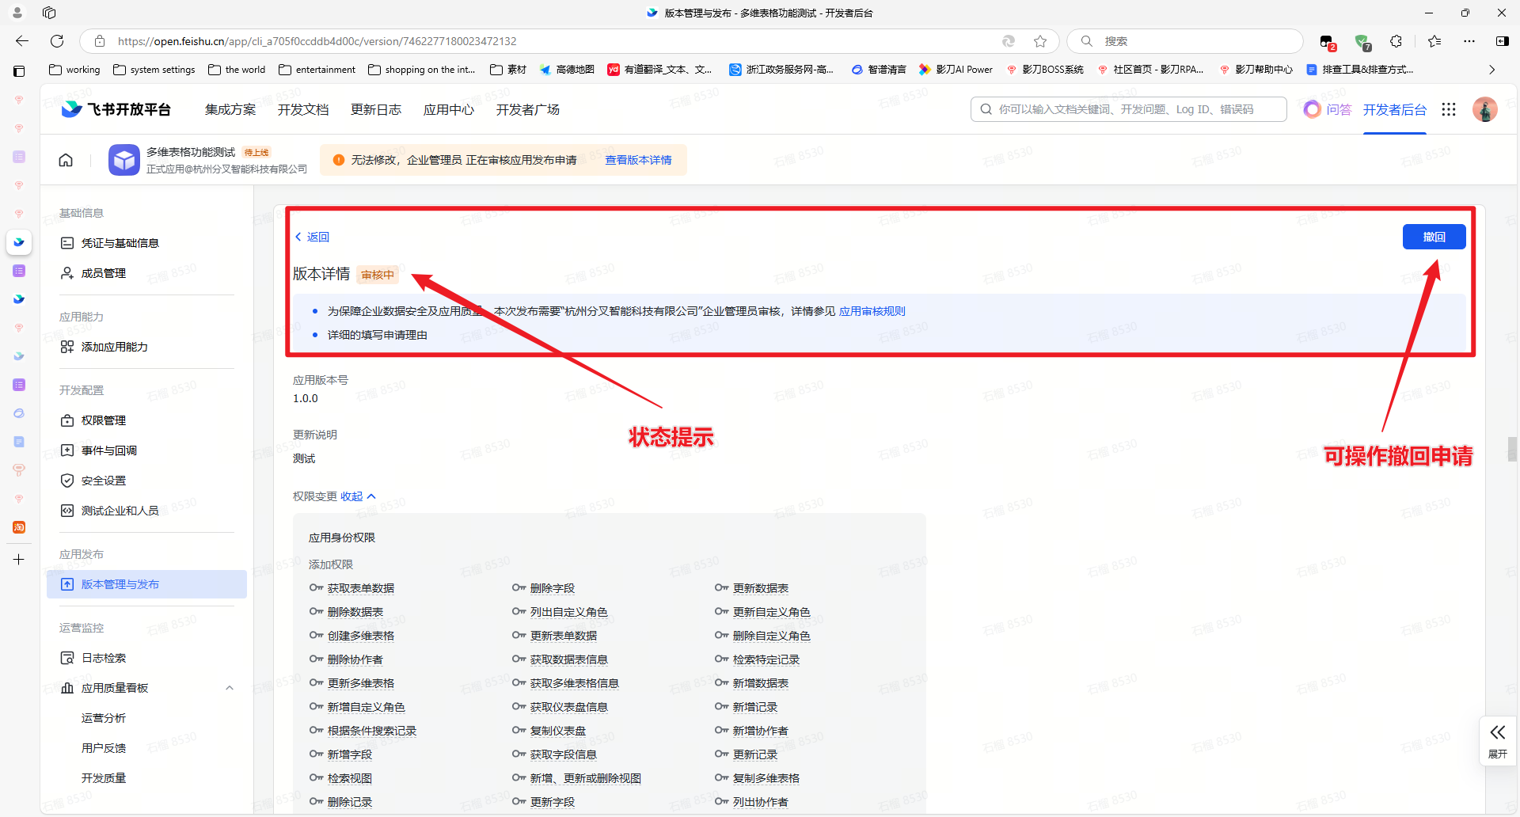The width and height of the screenshot is (1520, 817).
Task: Collapse the 应用质量看板 menu group
Action: click(x=230, y=688)
